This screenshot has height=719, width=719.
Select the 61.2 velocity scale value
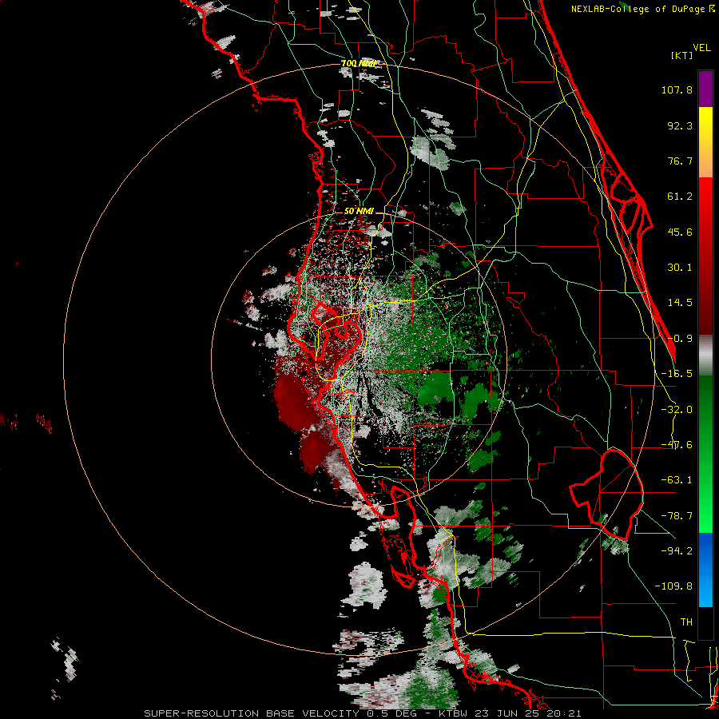coord(680,197)
